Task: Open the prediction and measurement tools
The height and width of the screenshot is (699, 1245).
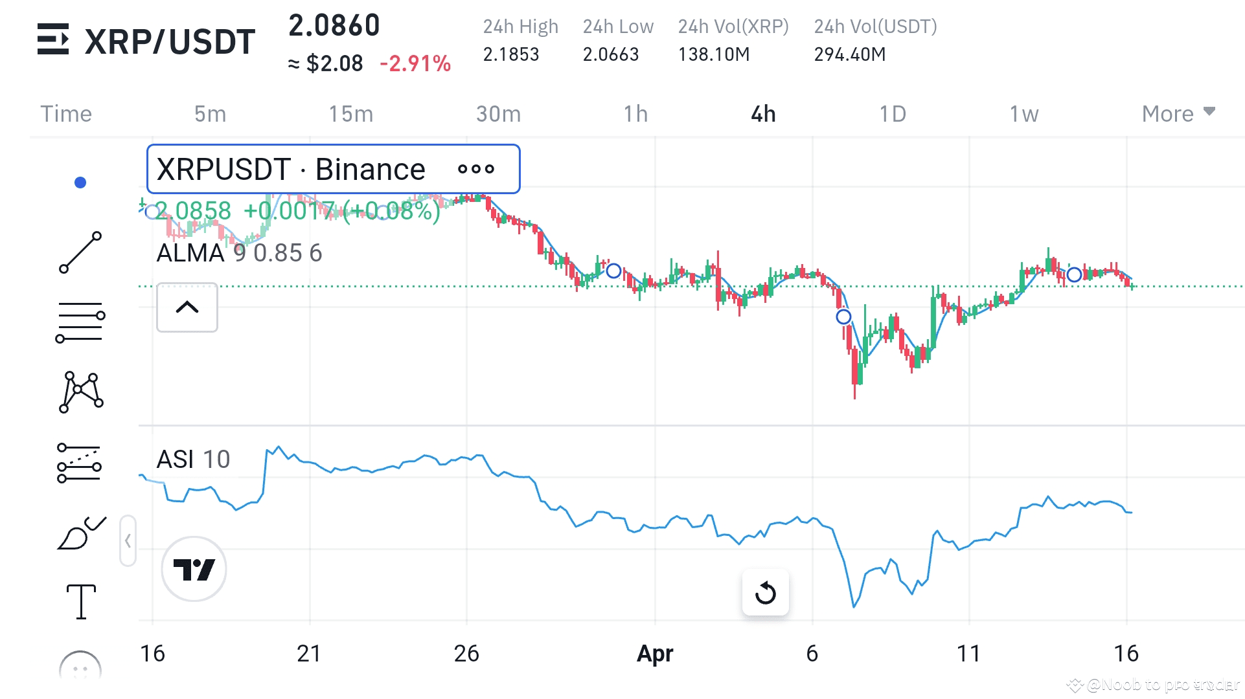Action: [80, 462]
